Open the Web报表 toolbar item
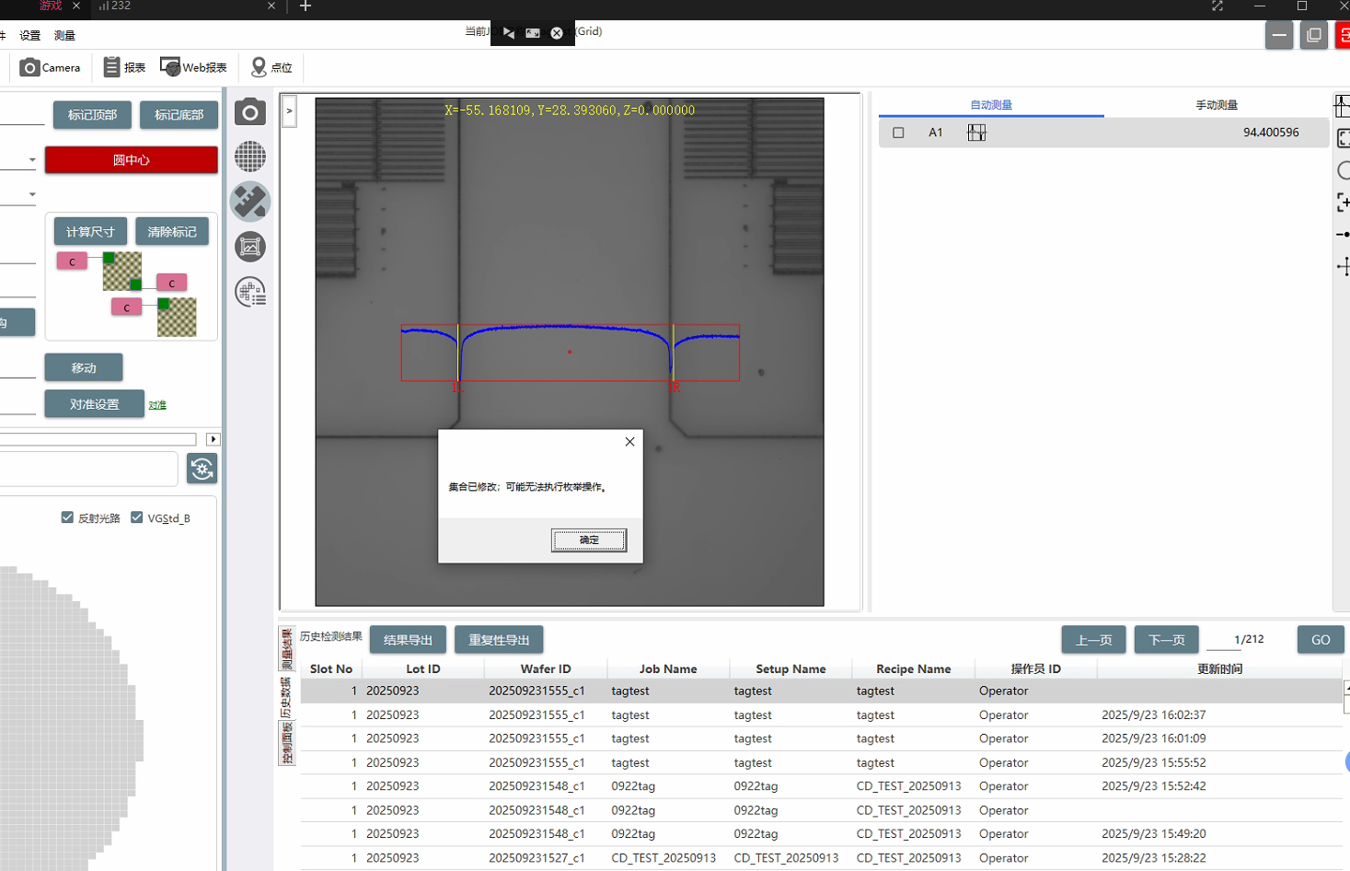 tap(193, 67)
